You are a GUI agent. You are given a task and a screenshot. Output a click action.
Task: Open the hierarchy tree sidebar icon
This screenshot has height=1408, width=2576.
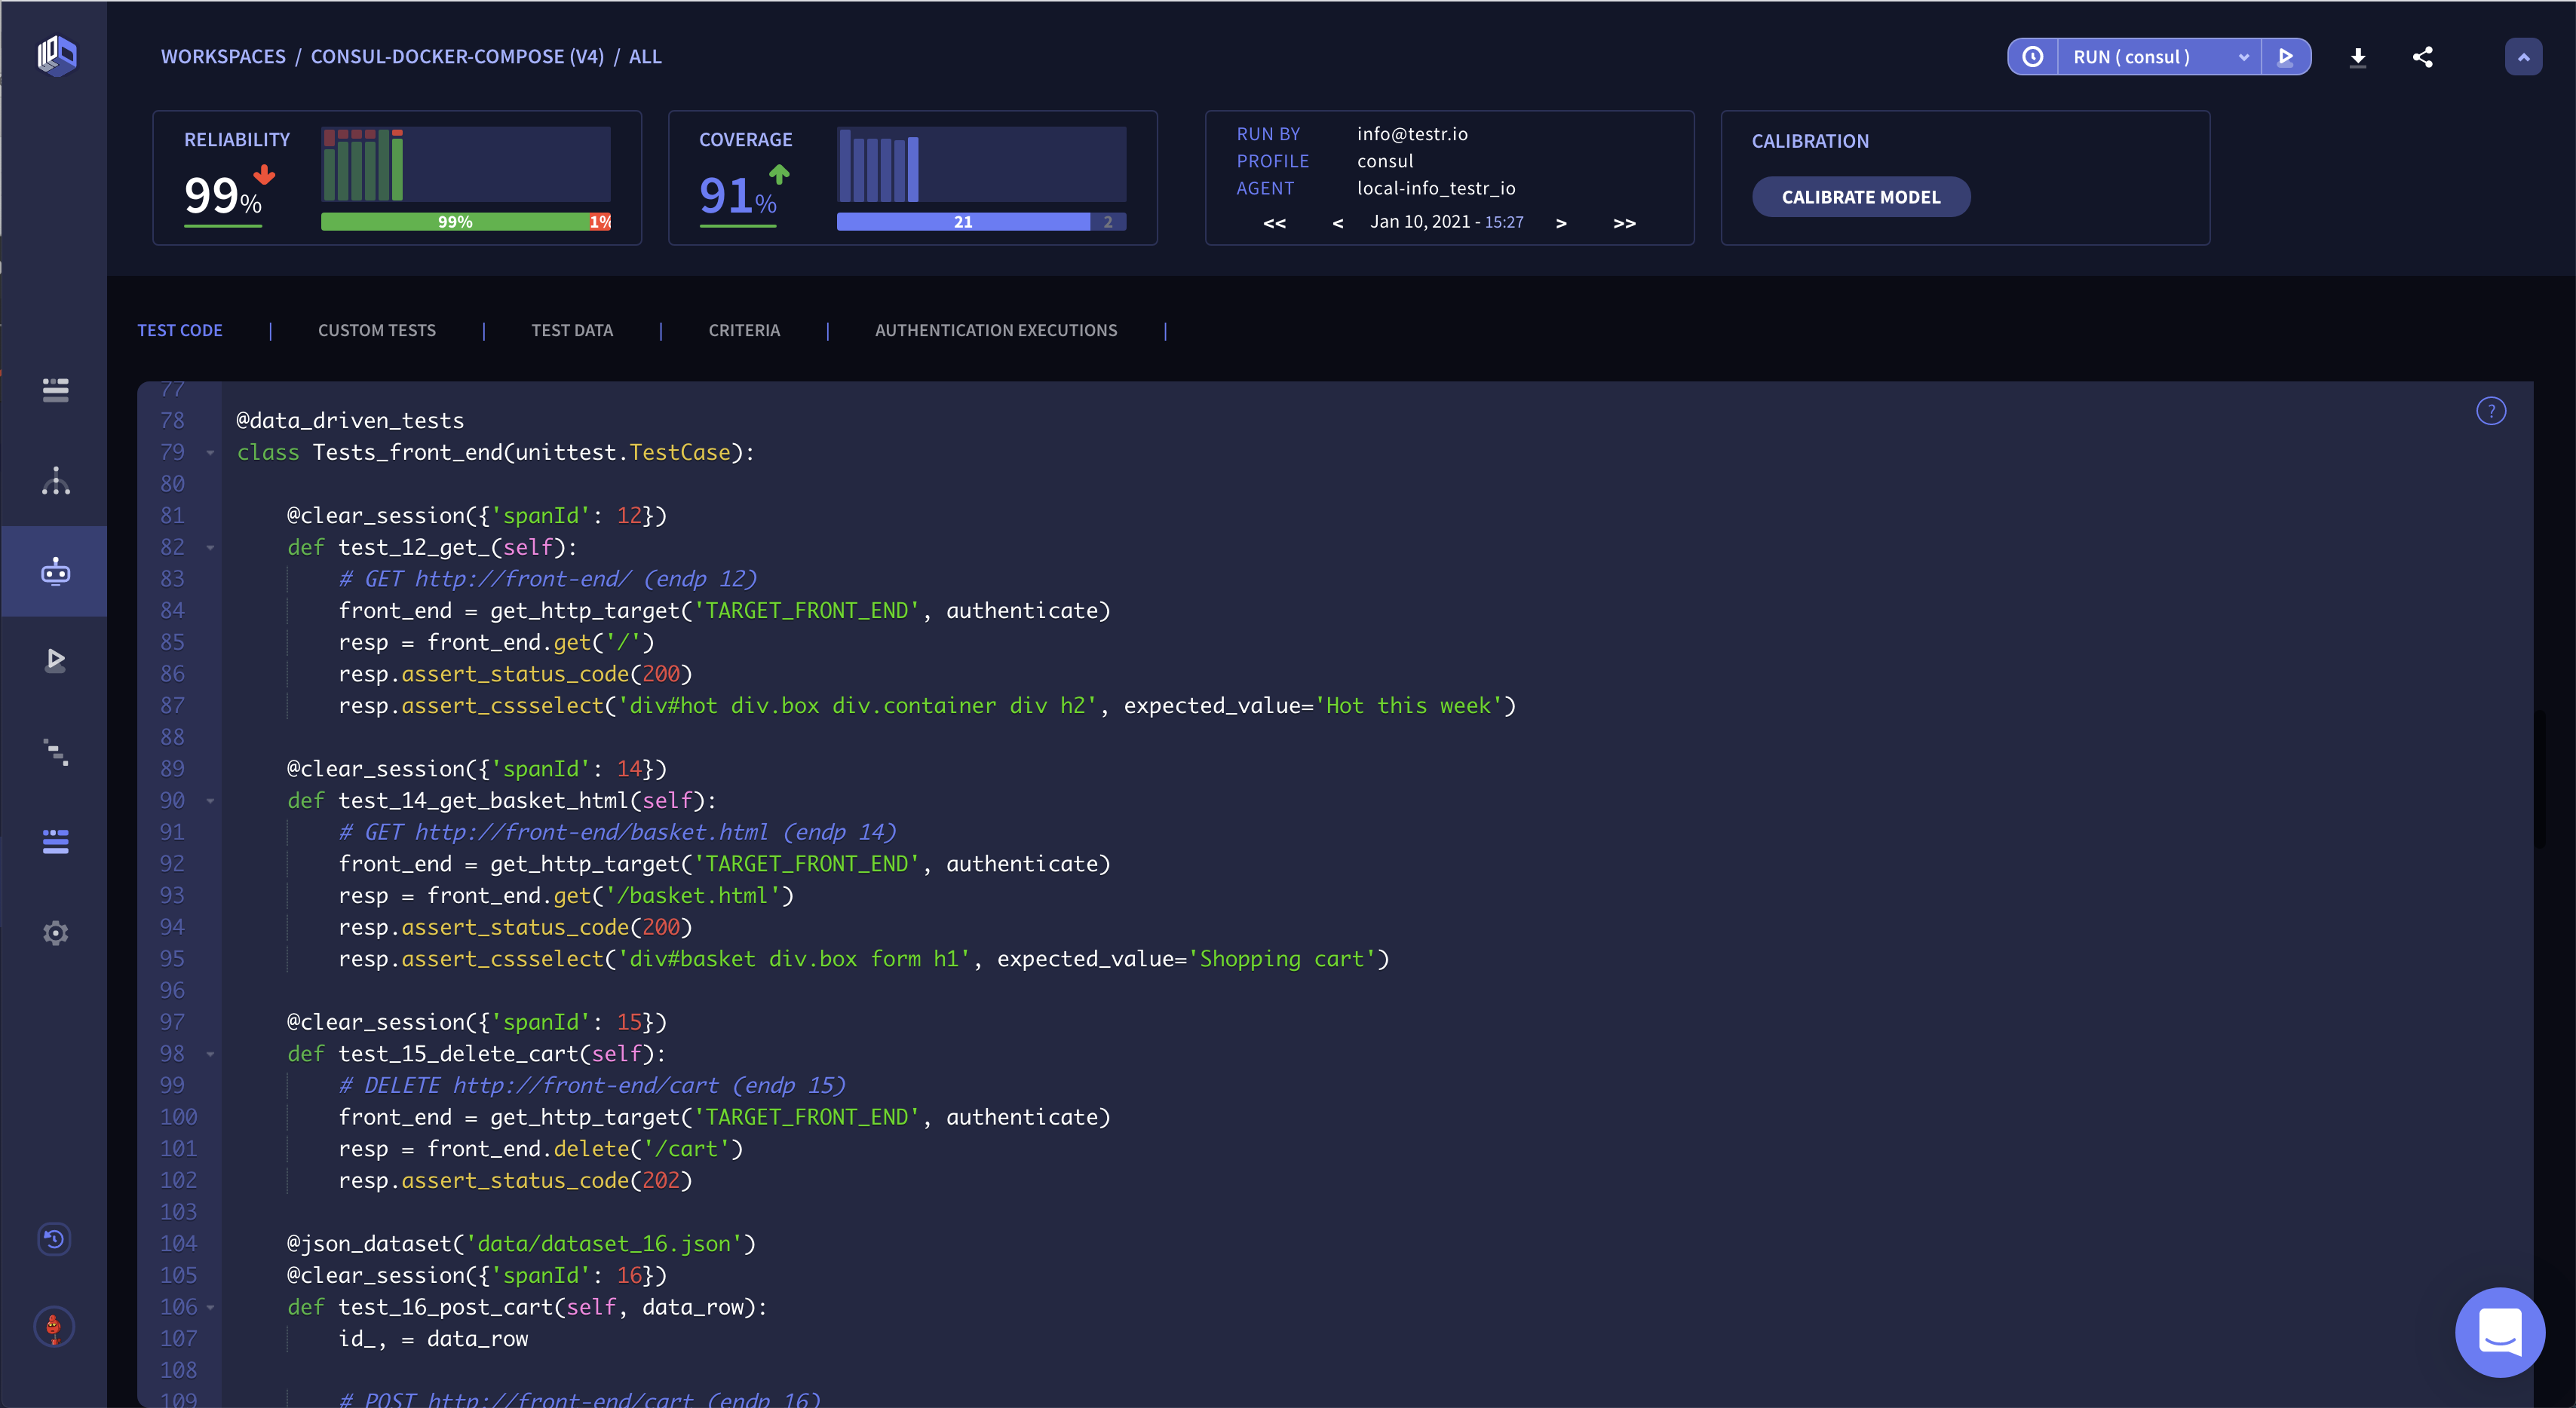pos(55,481)
